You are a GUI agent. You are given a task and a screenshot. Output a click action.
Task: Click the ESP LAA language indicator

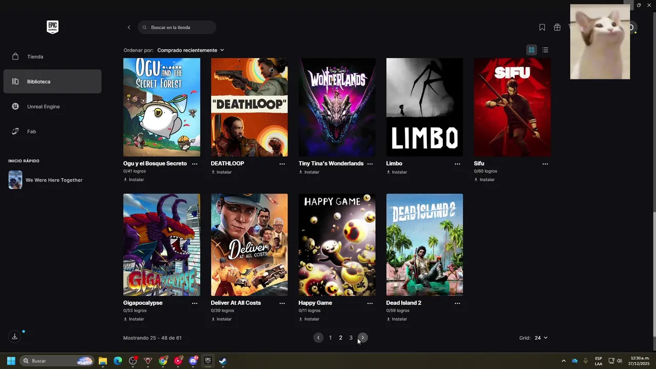coord(599,361)
